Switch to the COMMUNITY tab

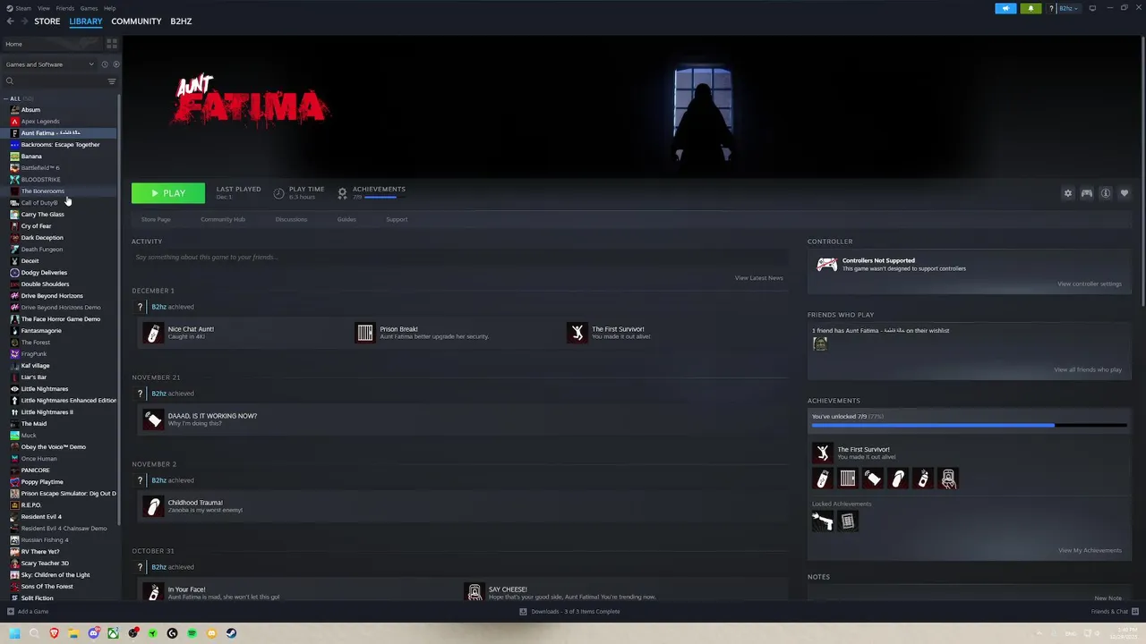tap(136, 21)
